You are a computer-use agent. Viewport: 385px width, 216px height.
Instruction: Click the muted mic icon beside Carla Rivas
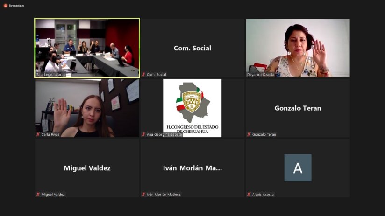click(38, 134)
